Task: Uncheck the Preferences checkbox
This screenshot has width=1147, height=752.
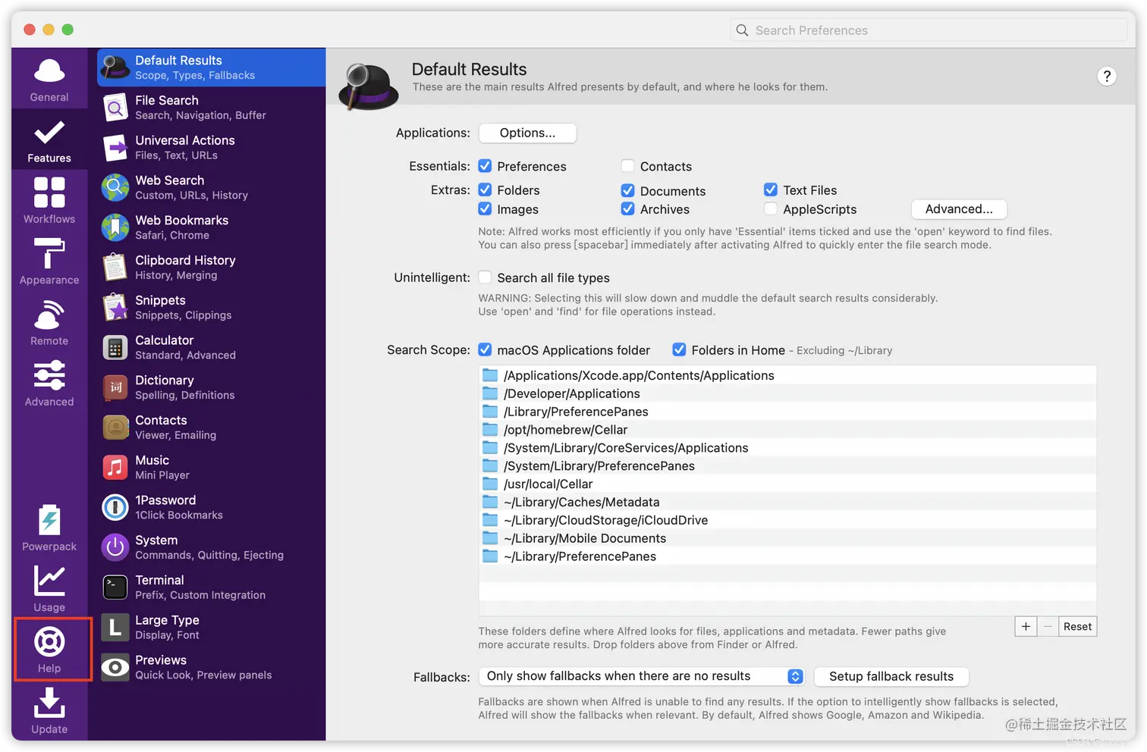Action: point(485,166)
